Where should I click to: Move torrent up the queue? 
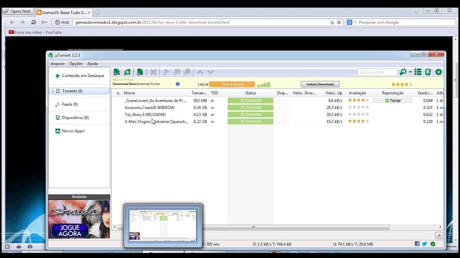200,72
